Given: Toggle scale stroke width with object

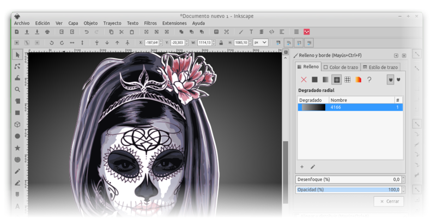Looking at the screenshot, I should [278, 43].
